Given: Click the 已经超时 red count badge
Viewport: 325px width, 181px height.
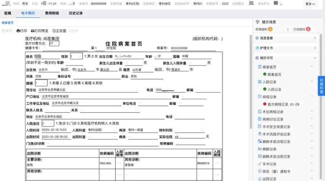Looking at the screenshot, I should pos(308,29).
